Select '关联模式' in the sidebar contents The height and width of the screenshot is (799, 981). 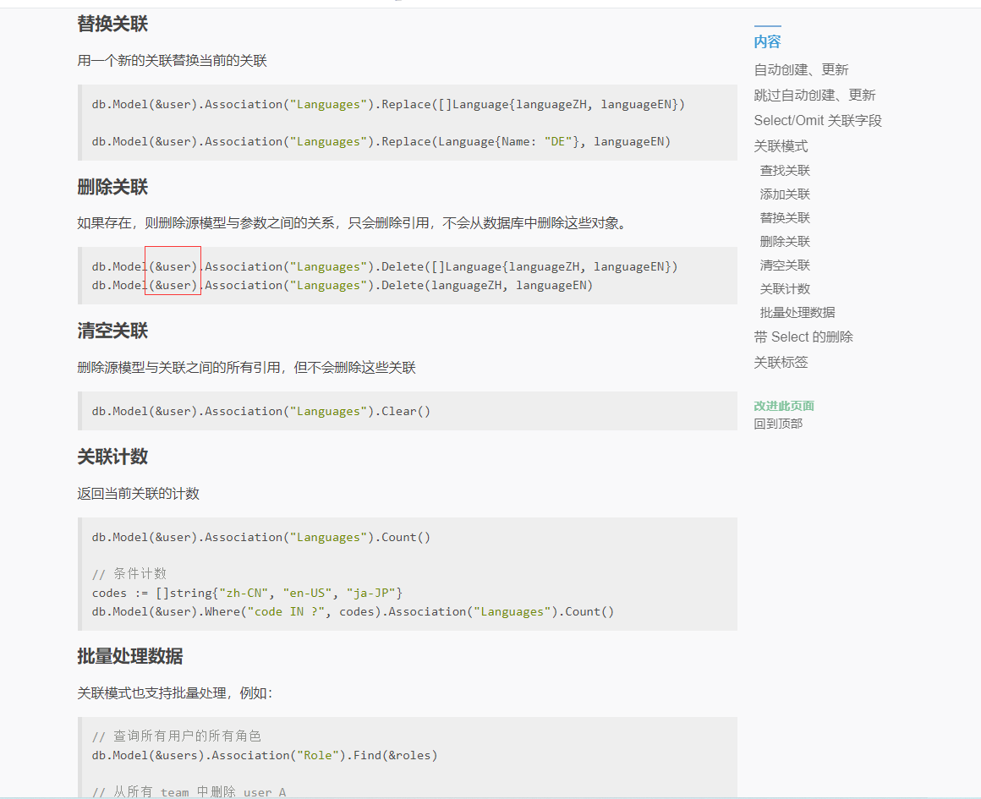(781, 146)
